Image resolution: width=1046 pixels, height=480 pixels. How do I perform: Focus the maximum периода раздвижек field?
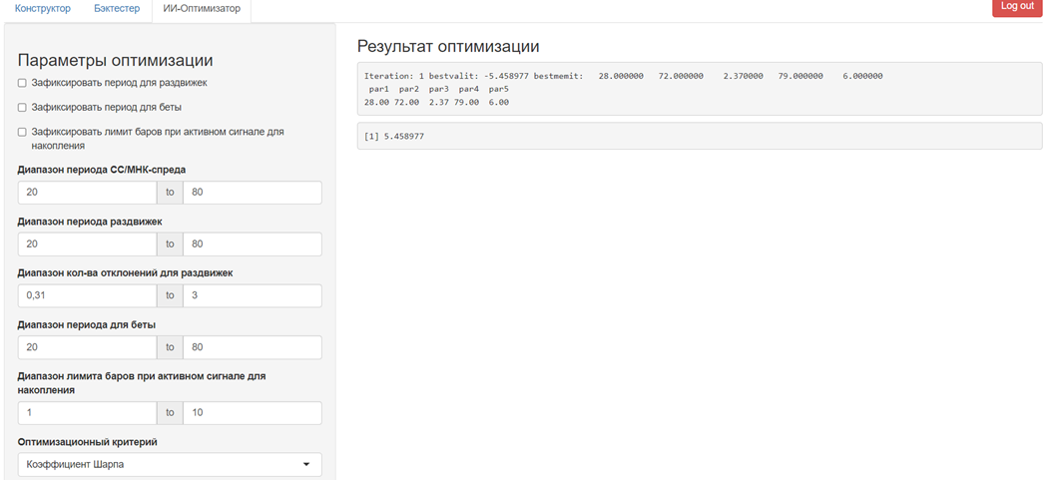(x=253, y=244)
